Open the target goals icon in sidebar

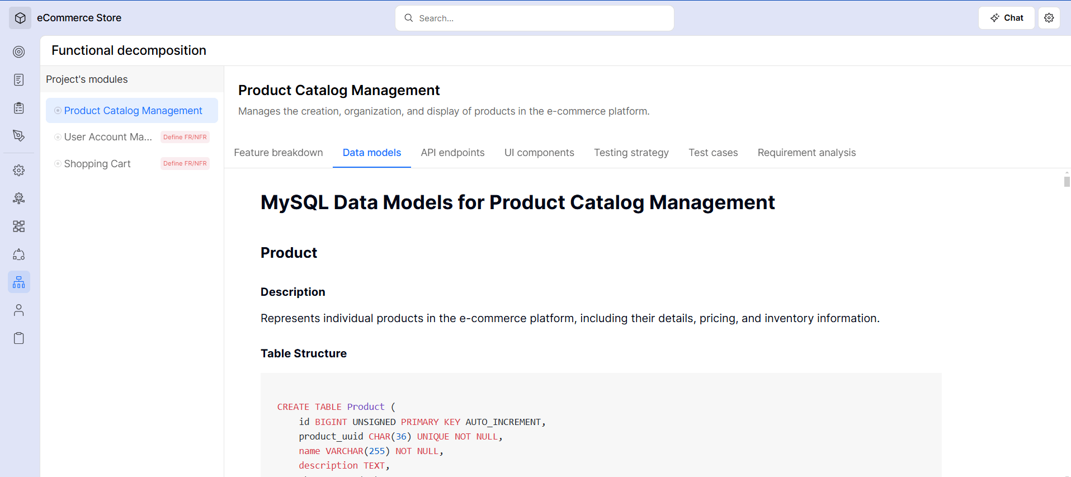tap(19, 52)
